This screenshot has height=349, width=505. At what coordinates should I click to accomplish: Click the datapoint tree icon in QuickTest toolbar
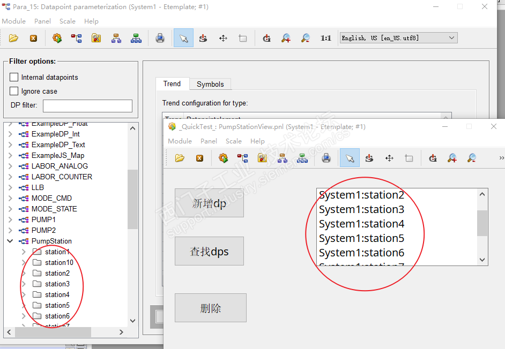[x=243, y=158]
